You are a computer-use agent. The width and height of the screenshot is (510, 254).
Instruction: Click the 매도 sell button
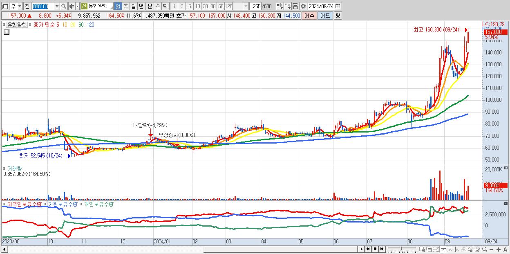click(325, 16)
